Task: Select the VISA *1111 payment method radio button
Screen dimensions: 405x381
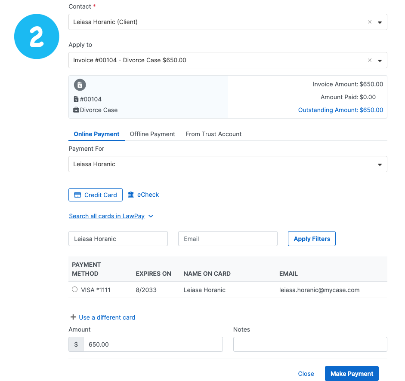Action: 74,289
